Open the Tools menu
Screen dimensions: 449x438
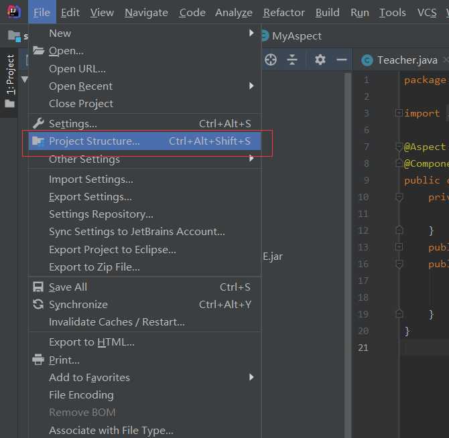coord(392,12)
